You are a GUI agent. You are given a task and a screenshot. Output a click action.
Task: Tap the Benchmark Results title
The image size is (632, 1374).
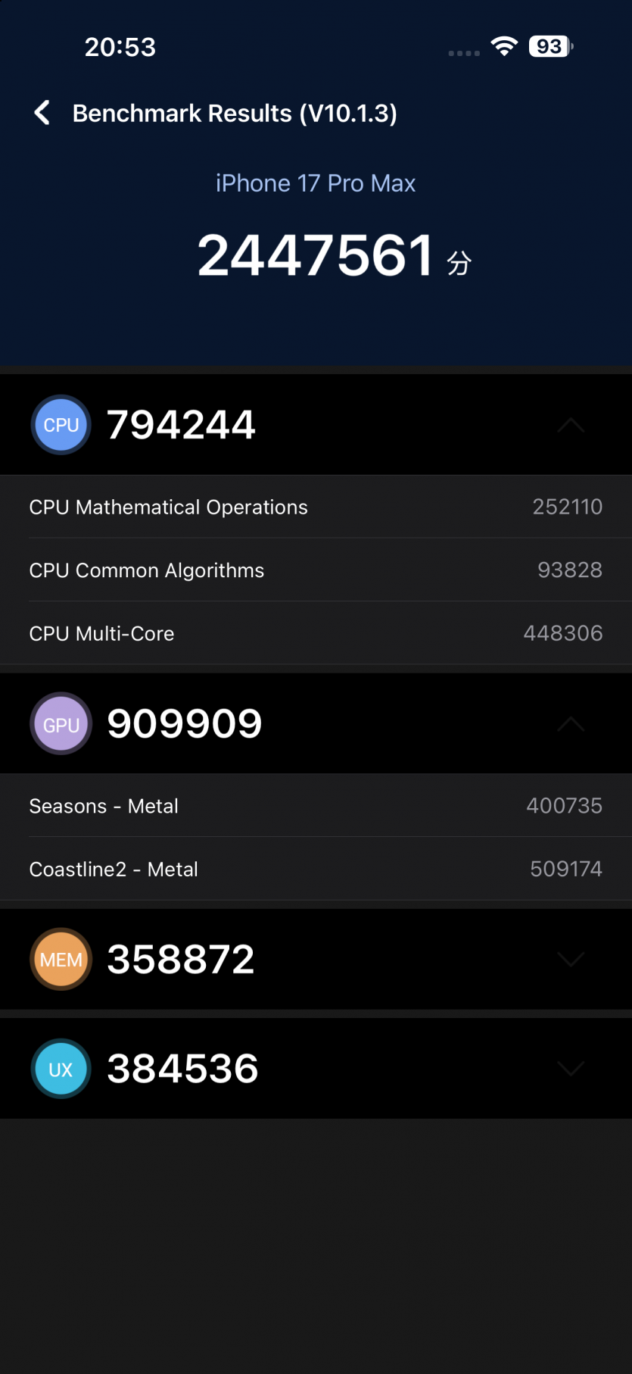tap(235, 113)
